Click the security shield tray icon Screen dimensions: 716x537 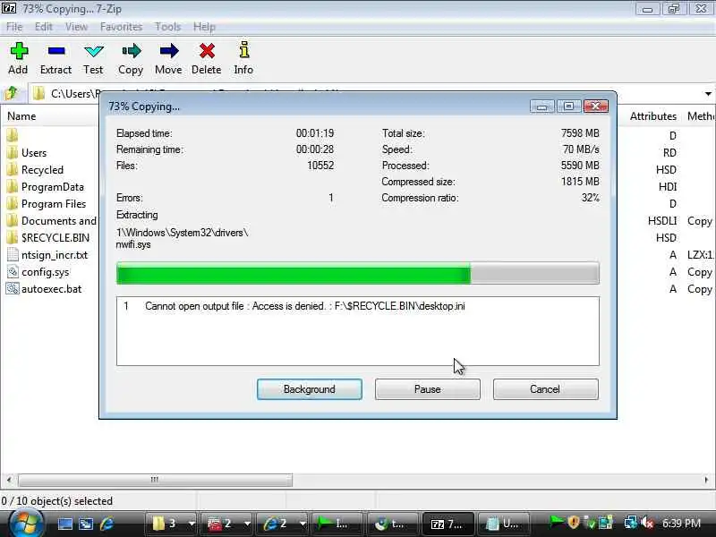click(574, 523)
